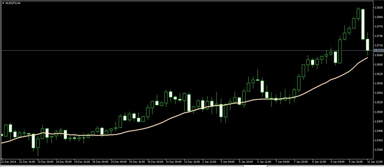This screenshot has width=384, height=167.
Task: Click the 24 Dec 16:00 time axis label
Action: 82,162
